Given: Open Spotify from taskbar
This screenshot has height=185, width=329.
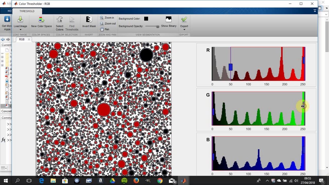Looking at the screenshot, I should tap(124, 181).
